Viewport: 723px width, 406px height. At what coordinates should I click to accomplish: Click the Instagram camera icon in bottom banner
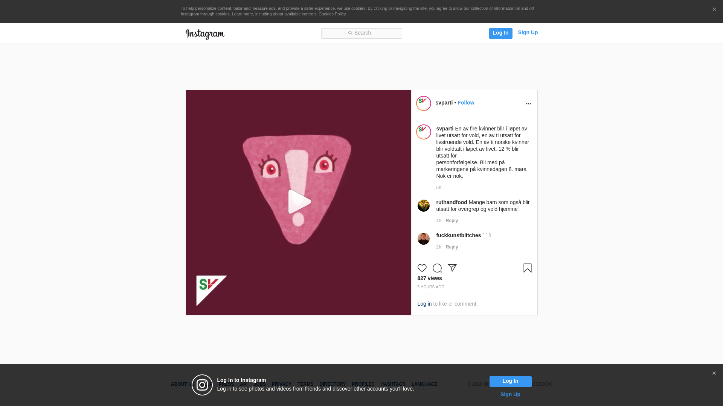pos(202,385)
